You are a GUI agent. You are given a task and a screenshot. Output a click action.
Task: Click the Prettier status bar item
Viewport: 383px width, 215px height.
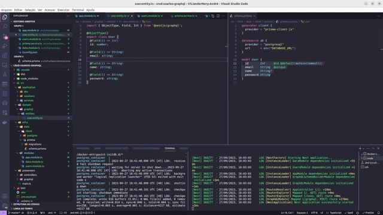pos(369,213)
